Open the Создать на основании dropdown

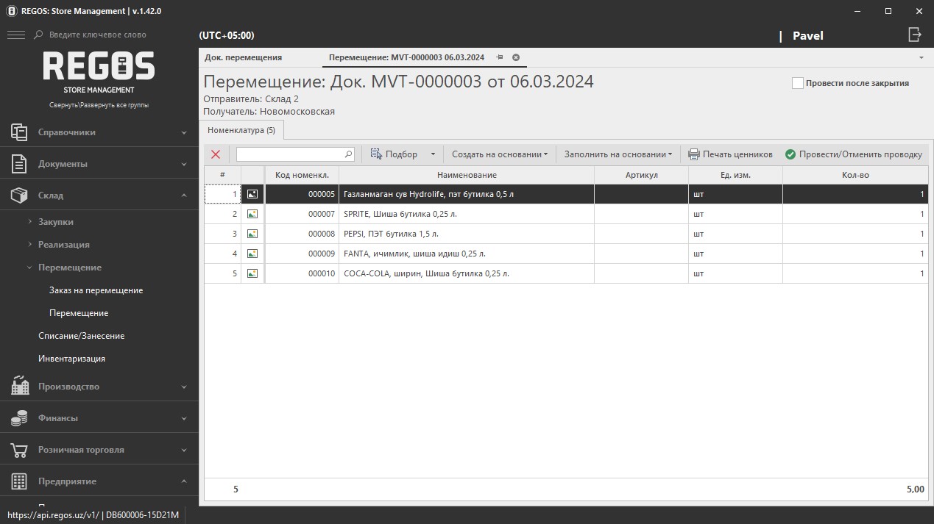[500, 154]
